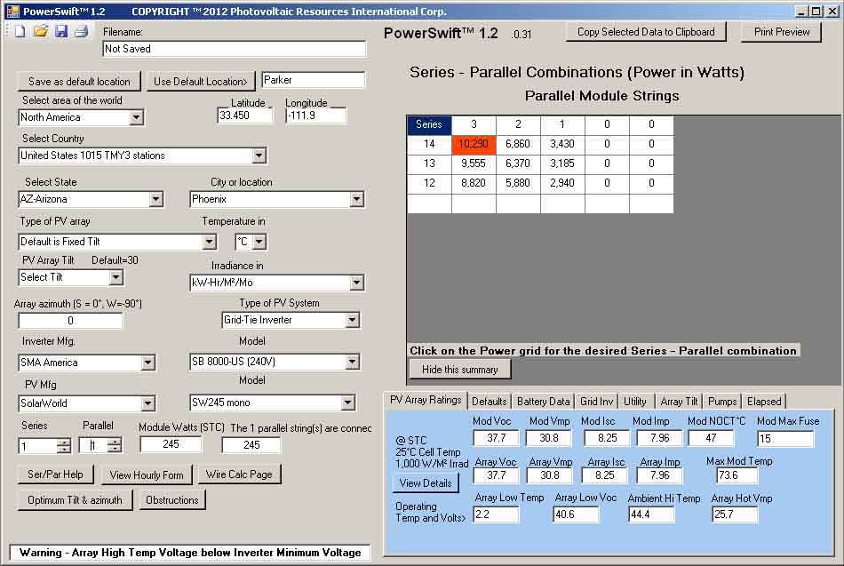844x566 pixels.
Task: Click Hide this summary button
Action: [459, 370]
